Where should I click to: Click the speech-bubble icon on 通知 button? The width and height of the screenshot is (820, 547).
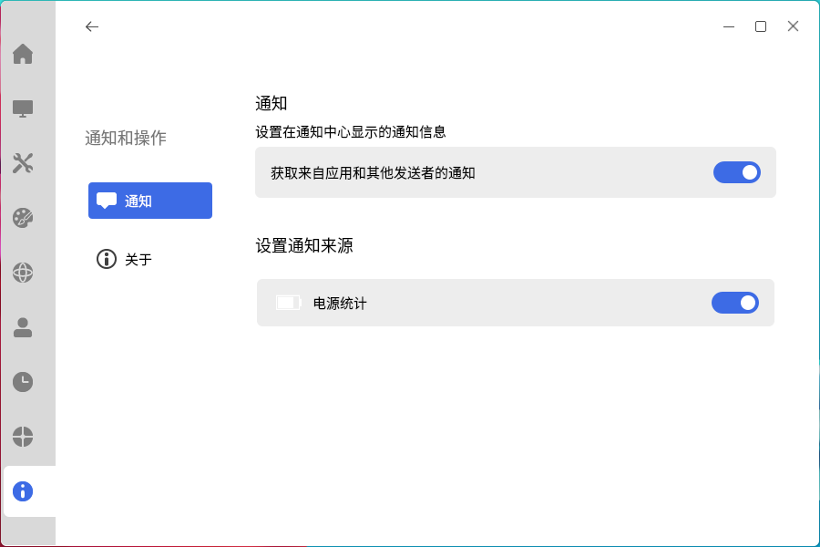click(x=108, y=201)
